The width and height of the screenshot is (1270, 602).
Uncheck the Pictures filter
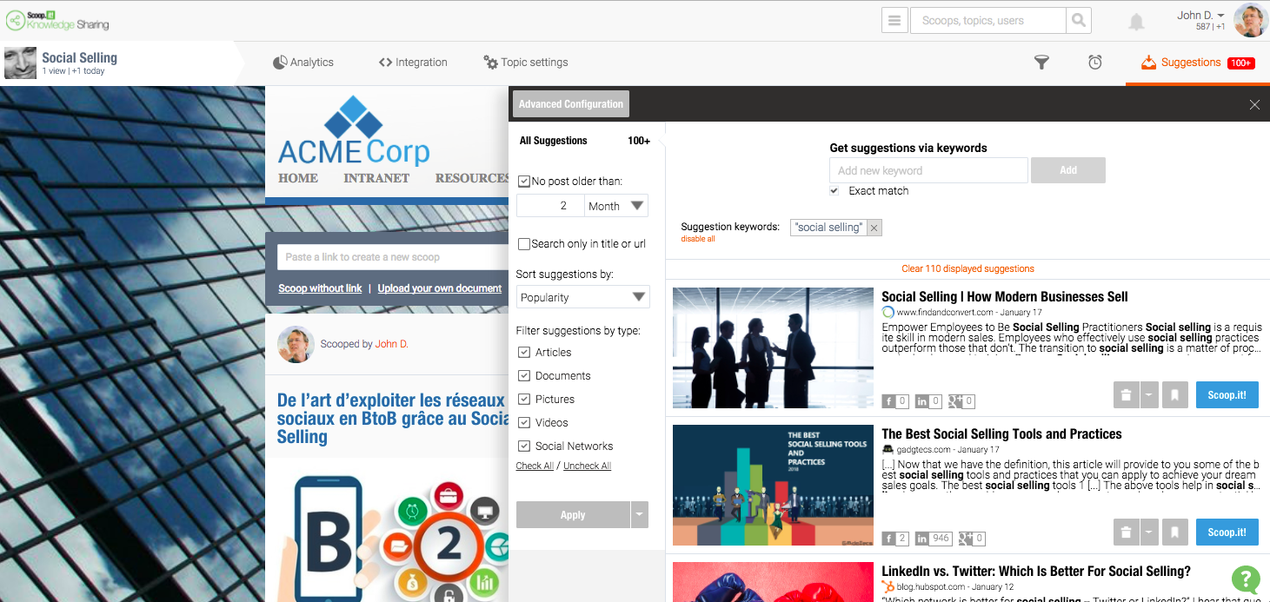click(x=524, y=399)
